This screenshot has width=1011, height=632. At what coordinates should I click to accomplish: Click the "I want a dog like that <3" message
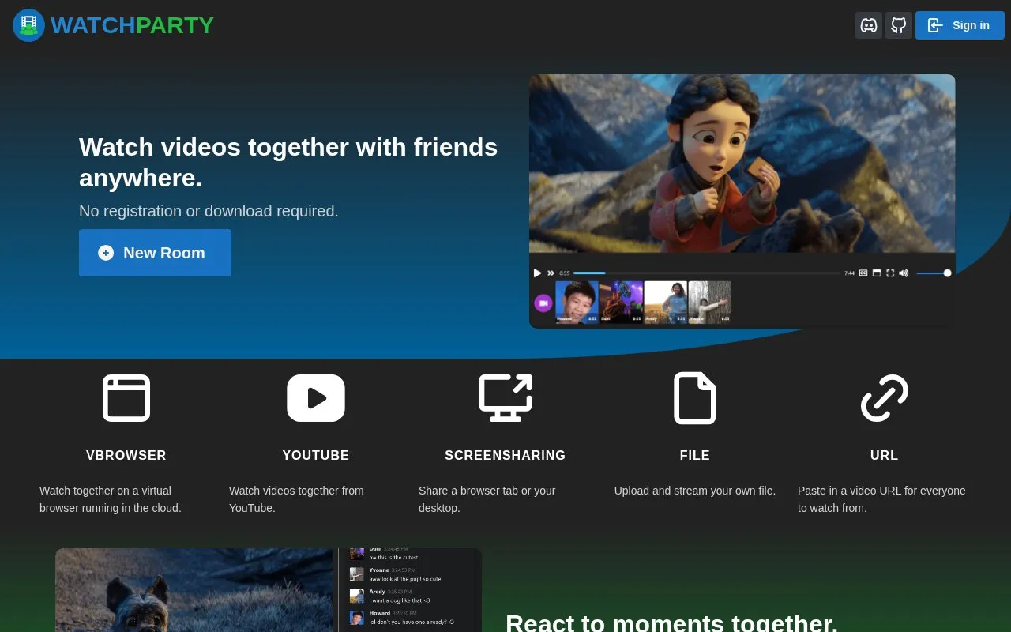point(400,600)
